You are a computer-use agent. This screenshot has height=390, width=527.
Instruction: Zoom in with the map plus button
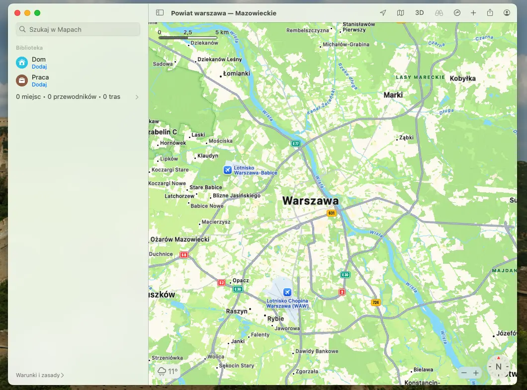coord(476,373)
